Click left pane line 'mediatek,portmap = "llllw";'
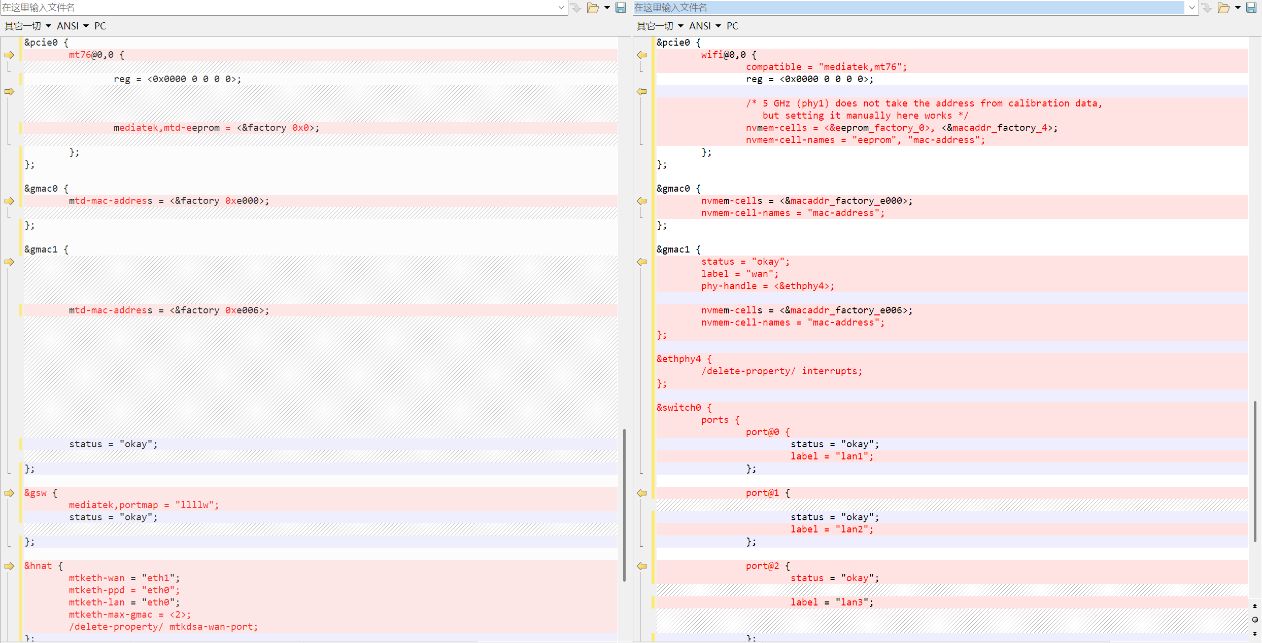This screenshot has width=1262, height=643. (x=144, y=505)
